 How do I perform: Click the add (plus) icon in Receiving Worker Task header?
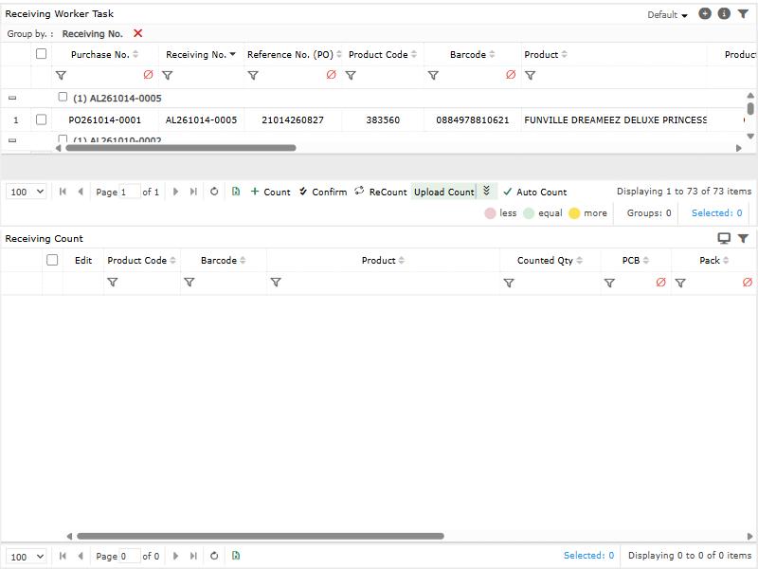[x=705, y=14]
